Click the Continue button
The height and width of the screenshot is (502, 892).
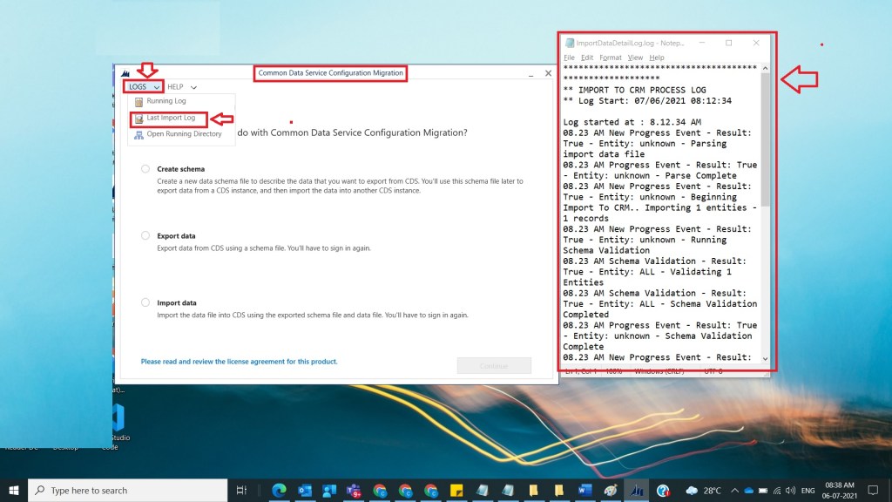[494, 366]
